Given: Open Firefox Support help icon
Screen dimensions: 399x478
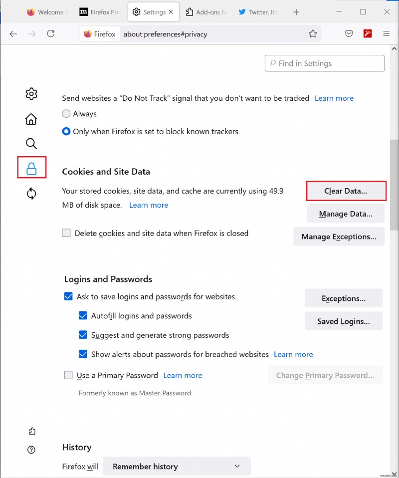Looking at the screenshot, I should 32,450.
